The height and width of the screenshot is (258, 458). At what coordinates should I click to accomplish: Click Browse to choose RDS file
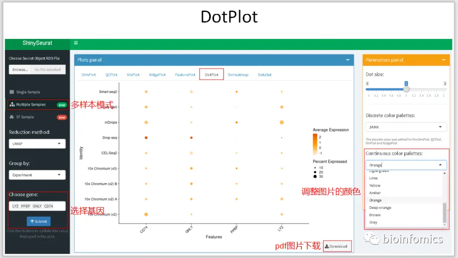pyautogui.click(x=20, y=70)
